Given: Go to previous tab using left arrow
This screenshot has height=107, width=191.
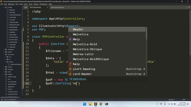Looking at the screenshot, I should click(25, 7).
